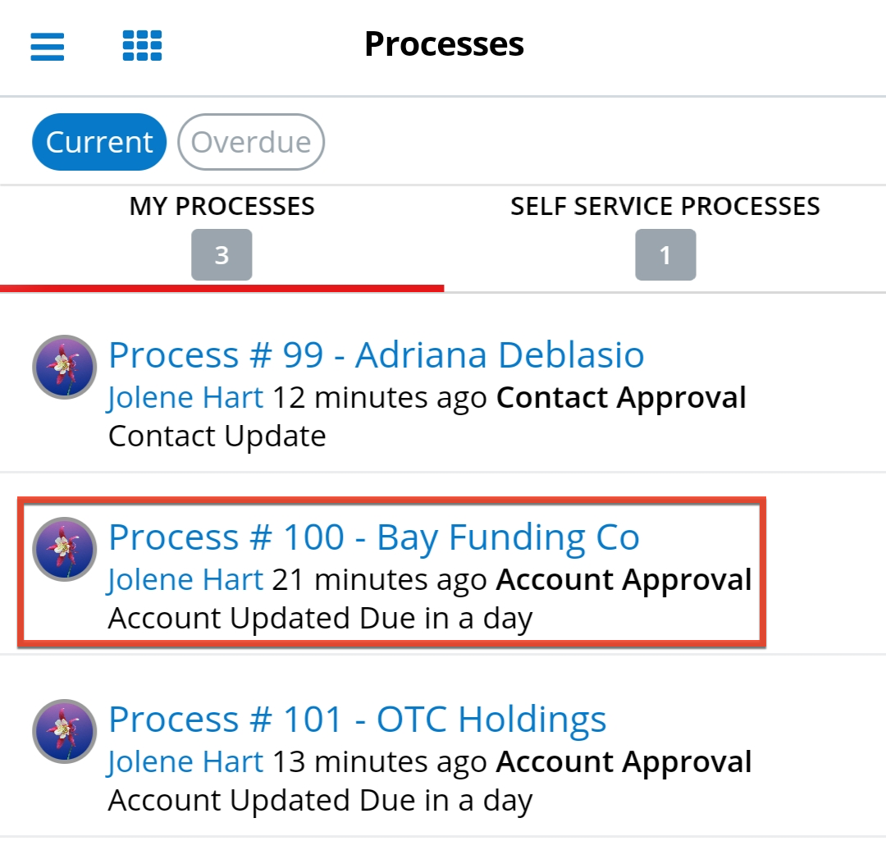Open Process # 100 - Bay Funding Co
The image size is (886, 841).
pyautogui.click(x=374, y=537)
